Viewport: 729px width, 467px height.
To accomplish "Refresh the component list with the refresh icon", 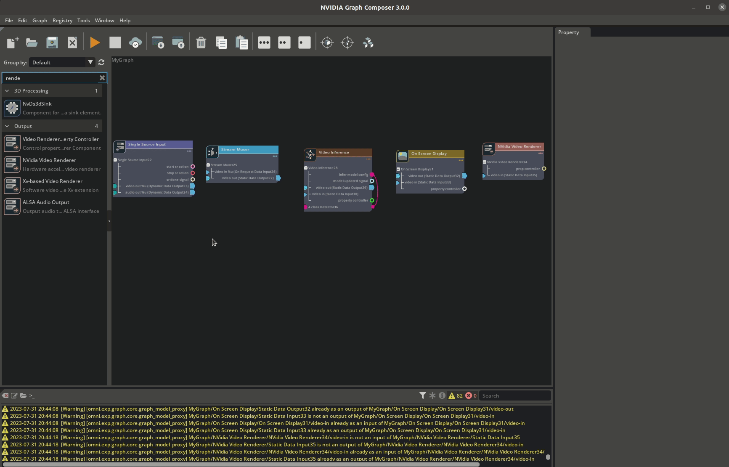I will tap(101, 62).
